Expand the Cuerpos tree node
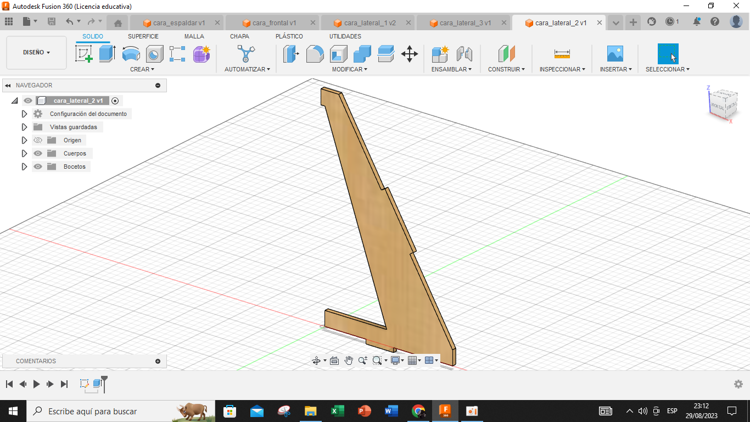The height and width of the screenshot is (422, 750). click(x=24, y=153)
